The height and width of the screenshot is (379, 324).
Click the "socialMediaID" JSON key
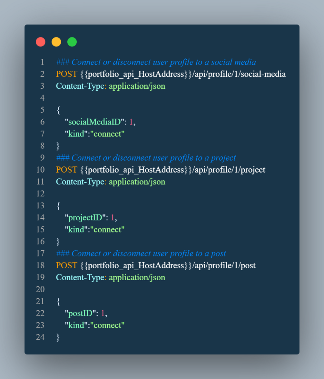point(94,122)
